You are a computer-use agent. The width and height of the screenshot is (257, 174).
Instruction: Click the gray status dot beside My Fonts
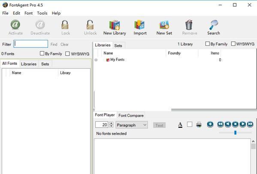pyautogui.click(x=96, y=60)
